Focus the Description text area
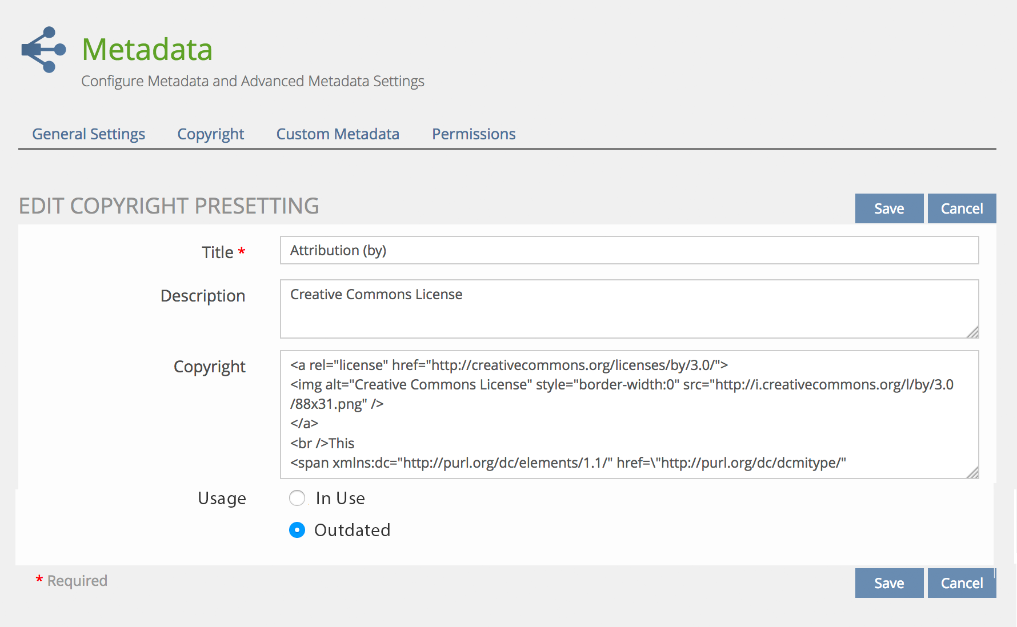1017x627 pixels. click(628, 309)
